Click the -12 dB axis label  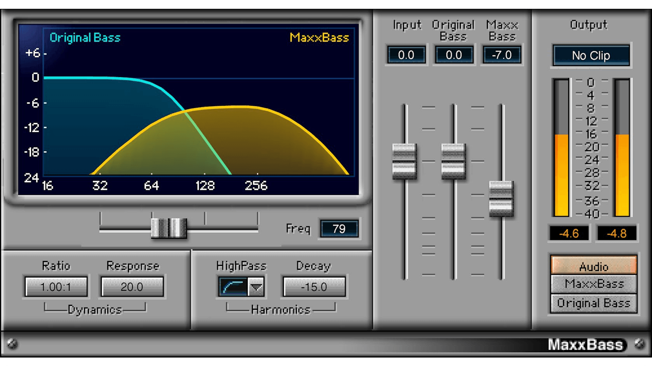32,128
